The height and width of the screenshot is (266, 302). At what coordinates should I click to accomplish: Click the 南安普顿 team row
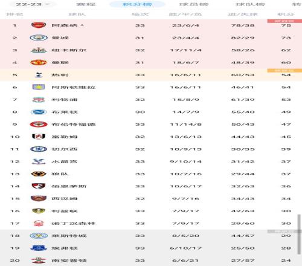151,261
